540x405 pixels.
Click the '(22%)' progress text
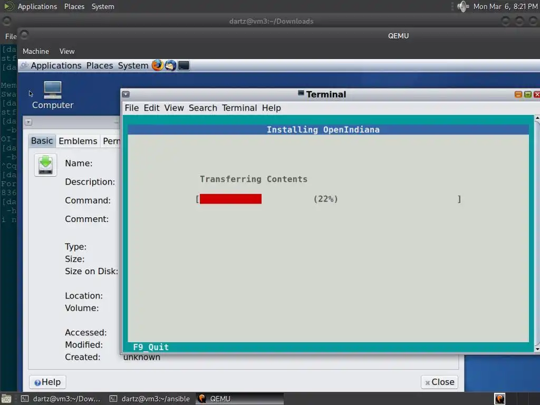click(325, 199)
